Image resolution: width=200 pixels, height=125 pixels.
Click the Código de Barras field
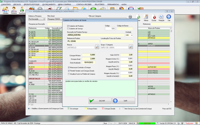pyautogui.click(x=125, y=28)
